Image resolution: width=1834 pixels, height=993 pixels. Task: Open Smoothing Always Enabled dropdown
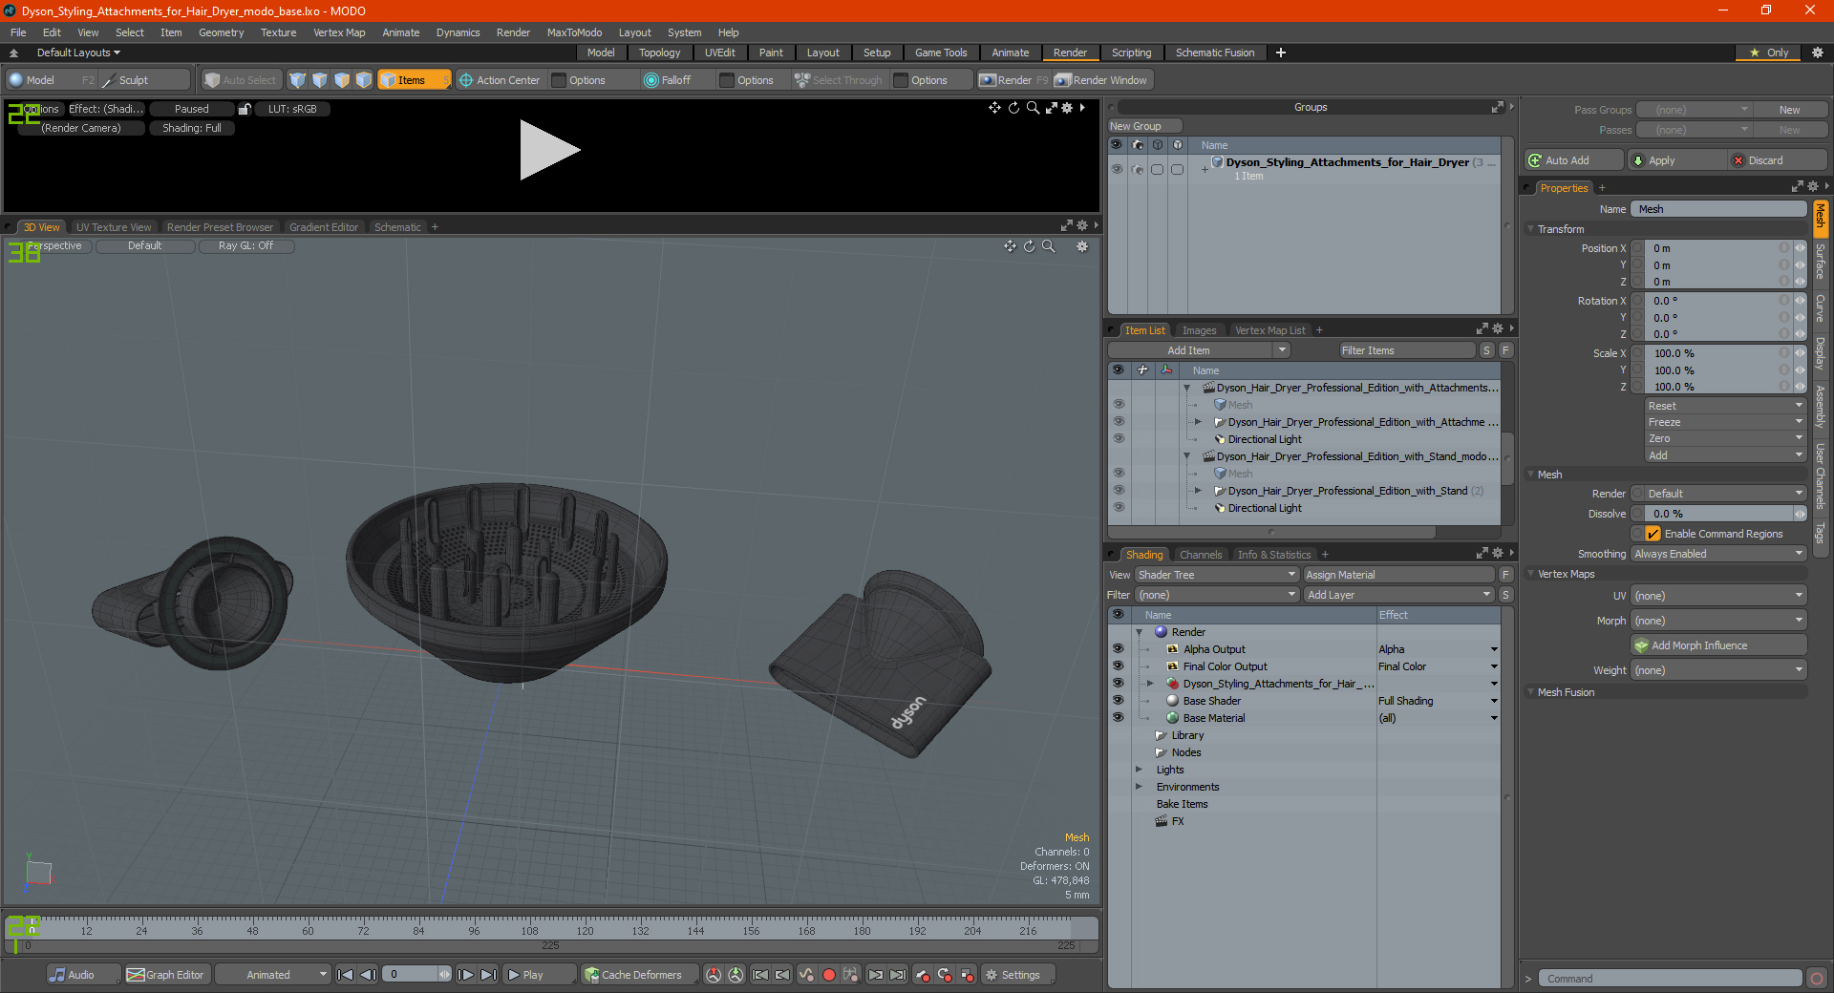tap(1717, 554)
